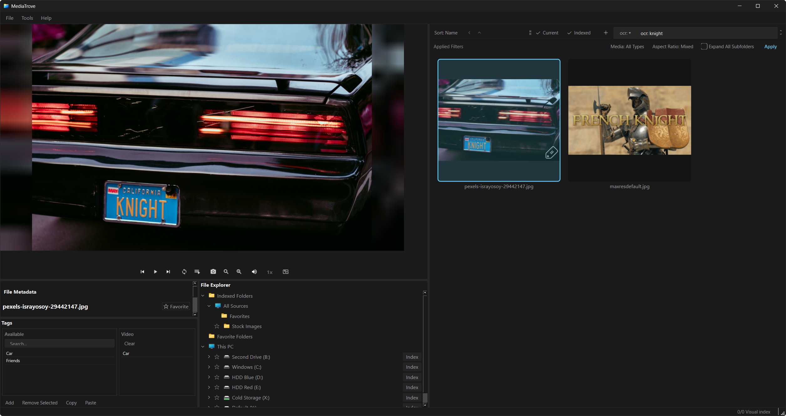Viewport: 786px width, 416px height.
Task: Skip to the previous media item
Action: pos(142,272)
